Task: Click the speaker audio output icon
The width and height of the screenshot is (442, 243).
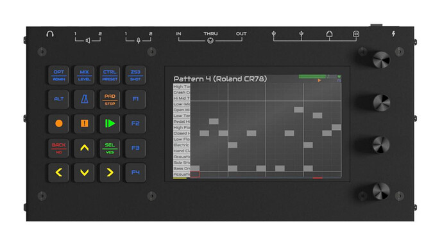Action: [x=88, y=41]
